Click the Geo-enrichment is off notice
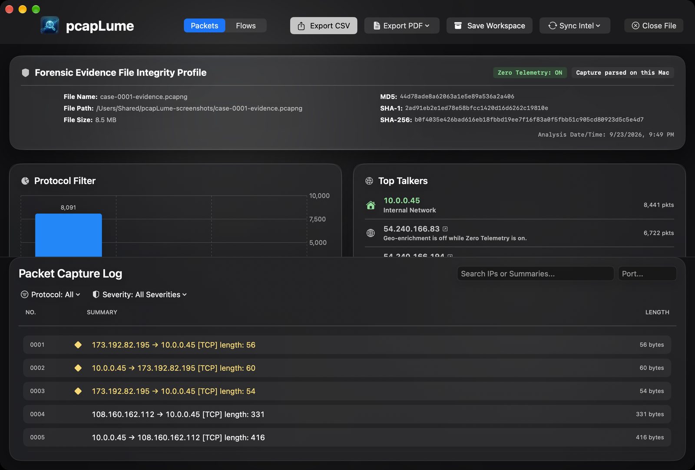 click(455, 238)
